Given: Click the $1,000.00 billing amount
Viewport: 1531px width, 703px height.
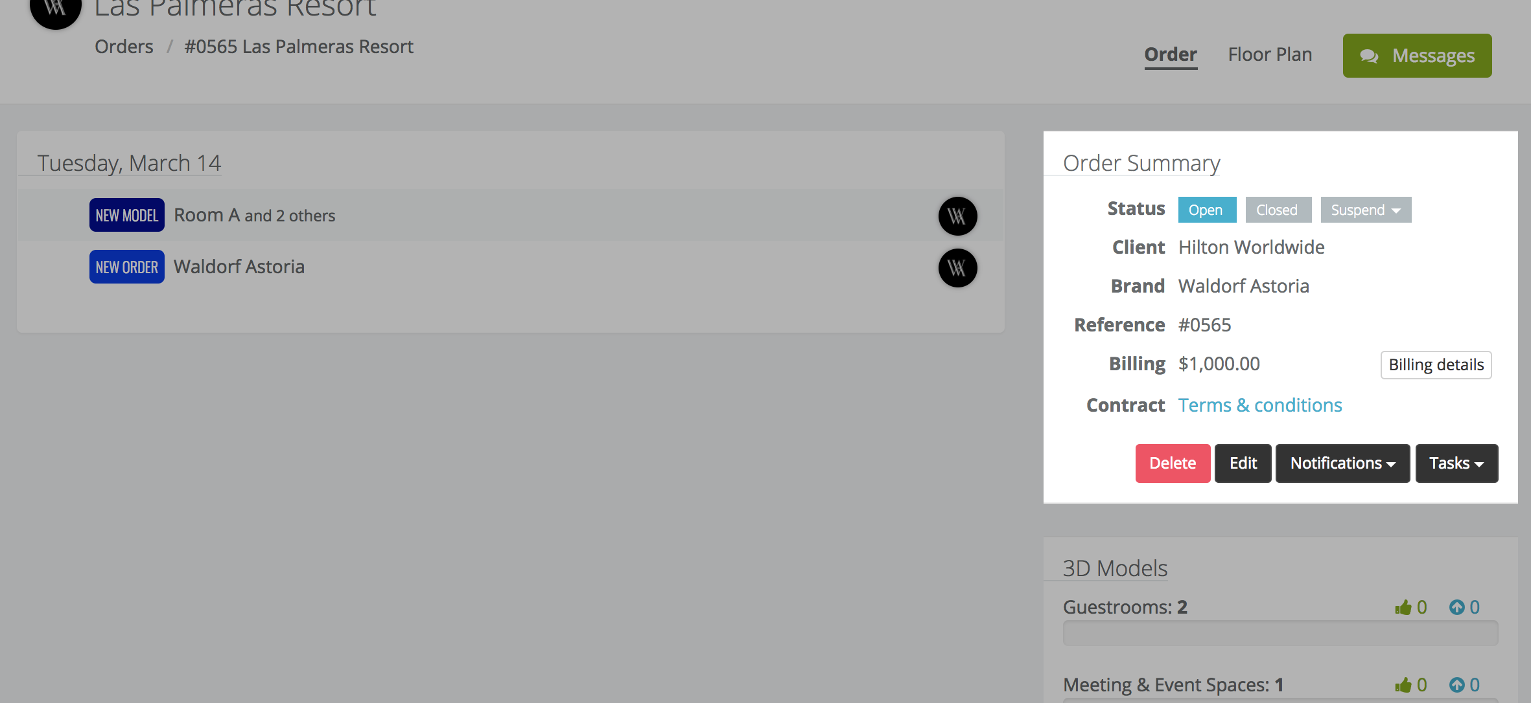Looking at the screenshot, I should coord(1219,364).
